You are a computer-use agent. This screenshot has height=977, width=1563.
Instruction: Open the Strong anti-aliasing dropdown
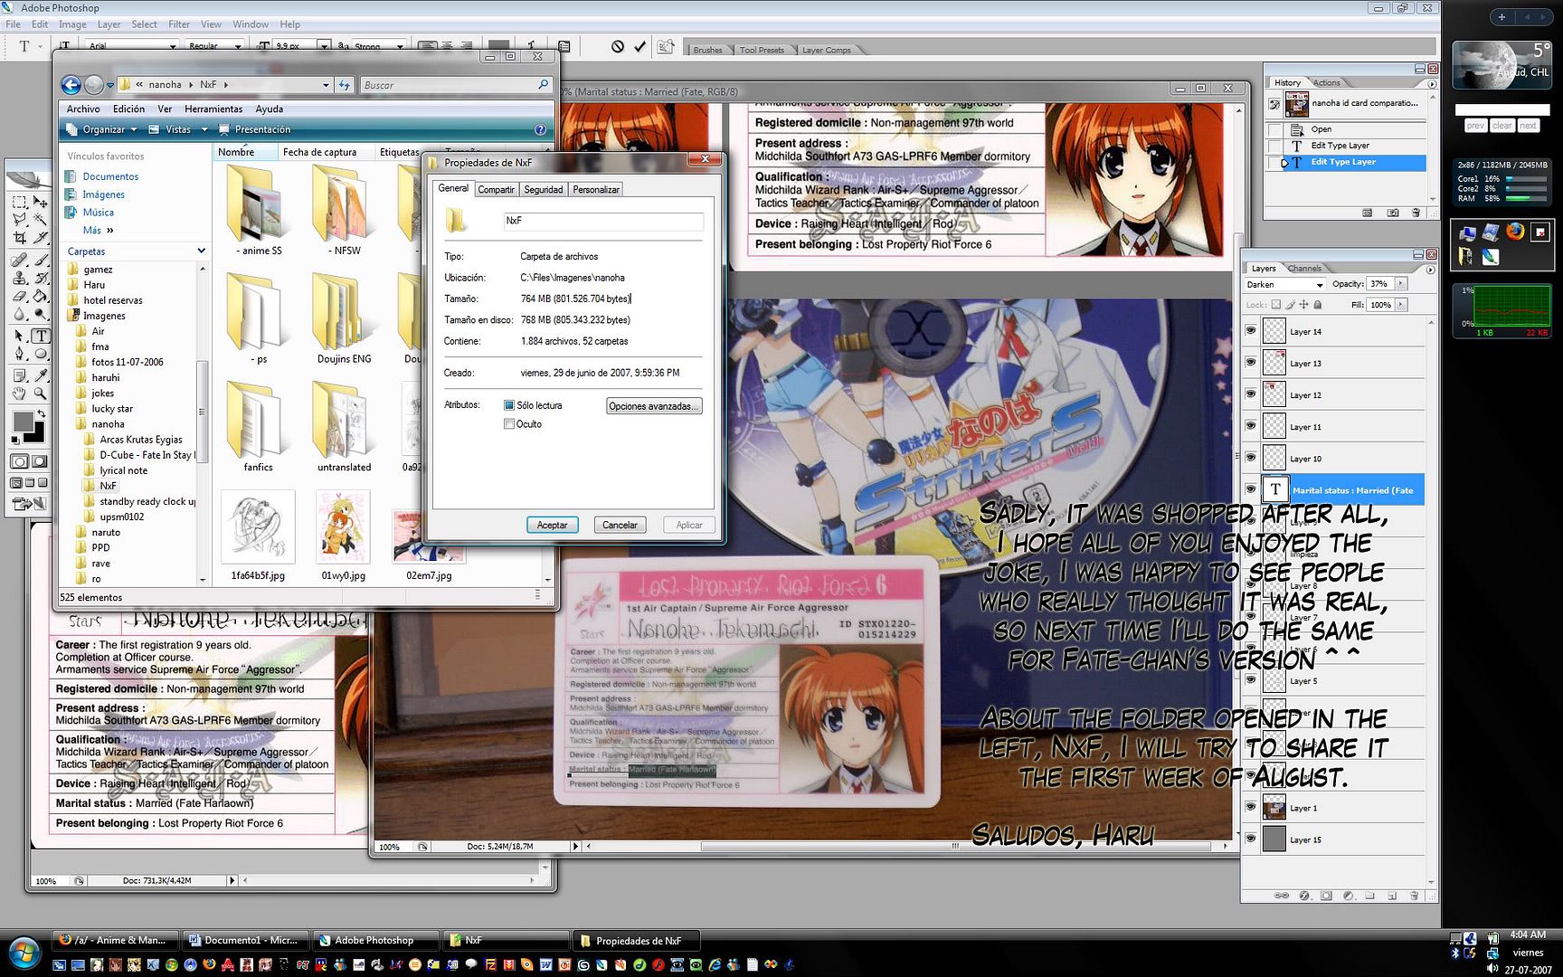[378, 46]
